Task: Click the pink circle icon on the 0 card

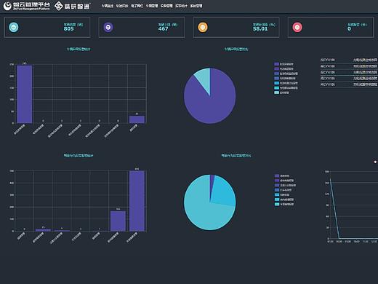Action: coord(297,27)
